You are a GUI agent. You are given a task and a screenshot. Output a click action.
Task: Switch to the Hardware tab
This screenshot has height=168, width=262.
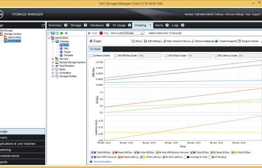point(97,25)
